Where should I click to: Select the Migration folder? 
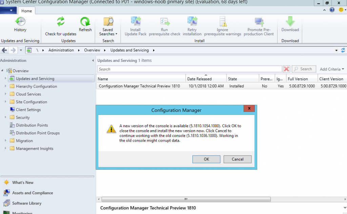click(24, 141)
